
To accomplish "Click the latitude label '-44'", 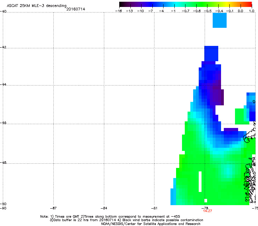I will (3, 84).
